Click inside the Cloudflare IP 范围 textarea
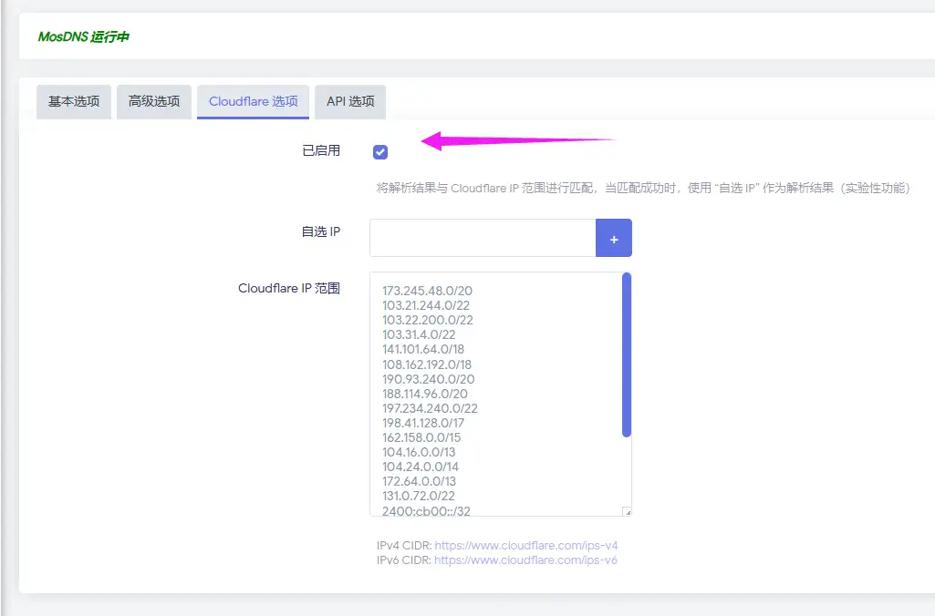The height and width of the screenshot is (616, 935). click(493, 392)
